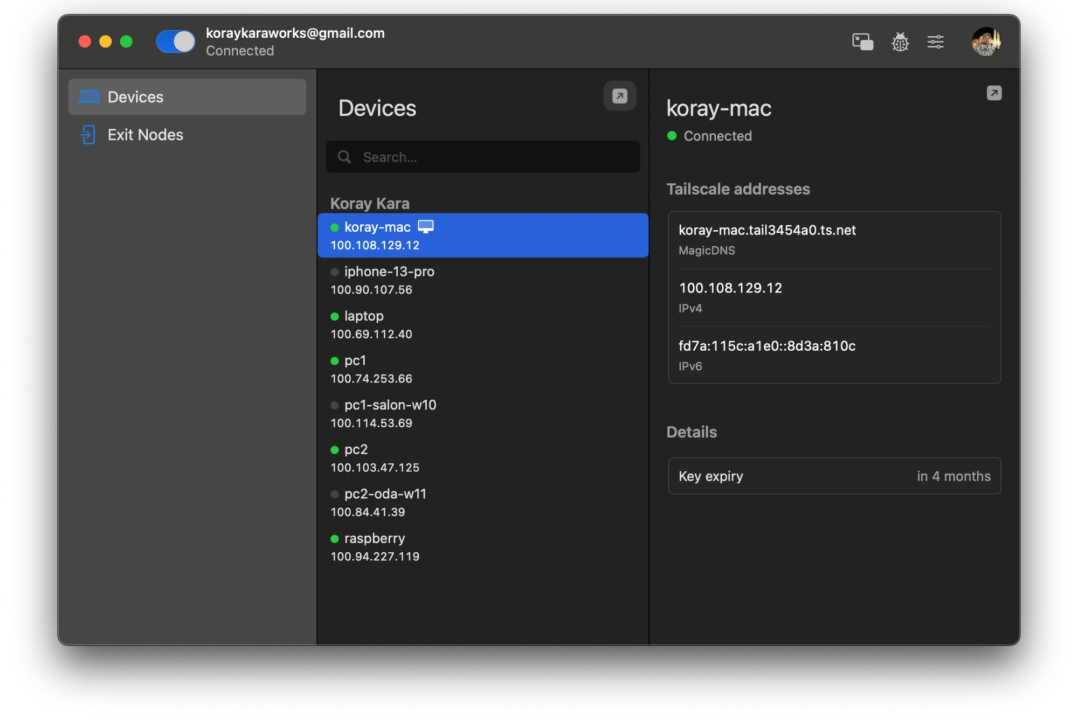The width and height of the screenshot is (1078, 722).
Task: Select the laptop device
Action: (483, 324)
